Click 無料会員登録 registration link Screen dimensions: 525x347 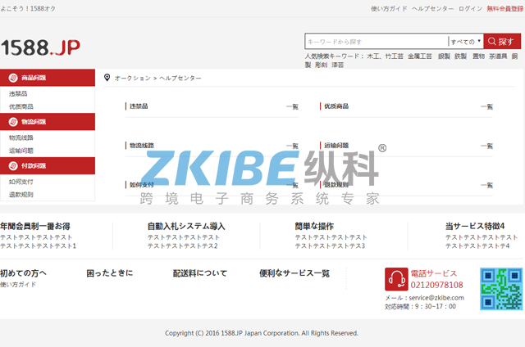coord(505,9)
